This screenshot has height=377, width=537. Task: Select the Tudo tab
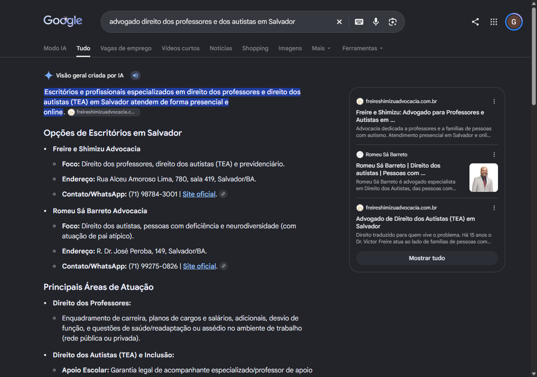pos(83,48)
